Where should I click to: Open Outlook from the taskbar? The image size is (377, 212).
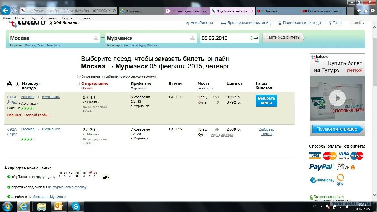click(59, 206)
